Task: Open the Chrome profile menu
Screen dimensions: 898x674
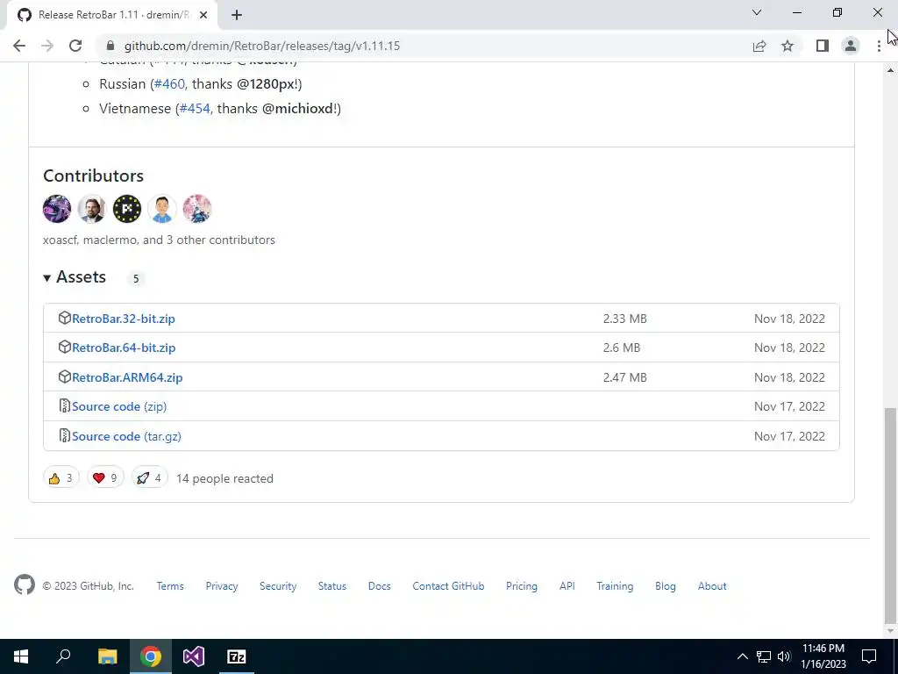Action: click(851, 46)
